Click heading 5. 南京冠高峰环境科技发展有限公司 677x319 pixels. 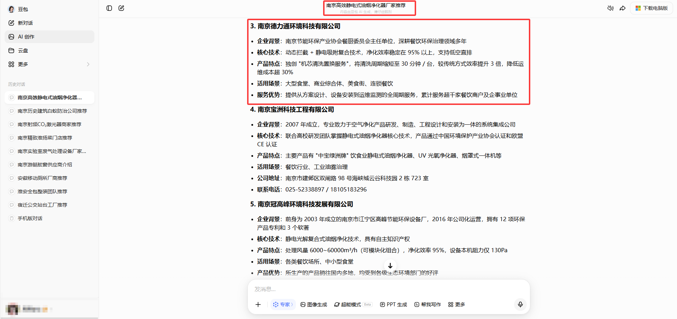[x=302, y=204]
